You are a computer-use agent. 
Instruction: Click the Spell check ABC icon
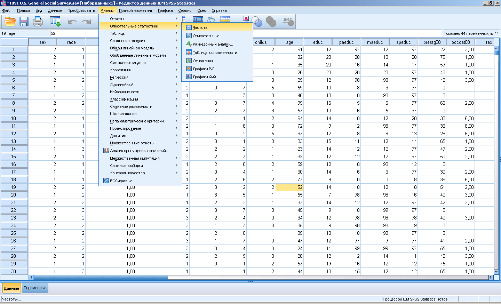coord(288,22)
